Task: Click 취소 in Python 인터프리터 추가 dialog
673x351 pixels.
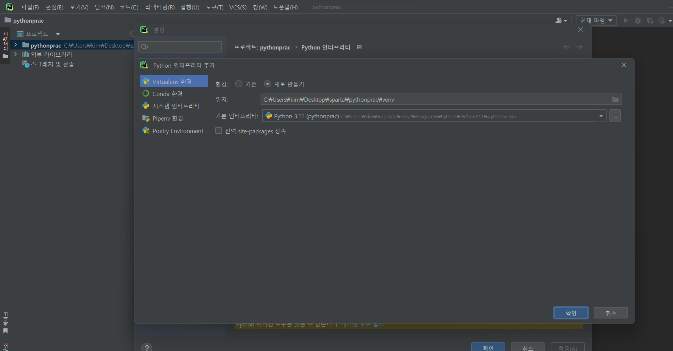Action: [611, 313]
